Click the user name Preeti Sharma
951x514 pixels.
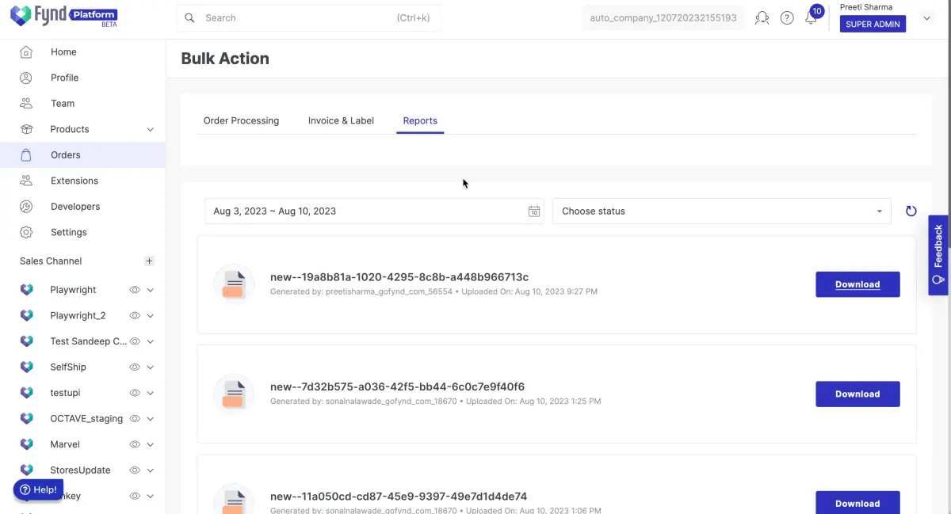tap(866, 7)
